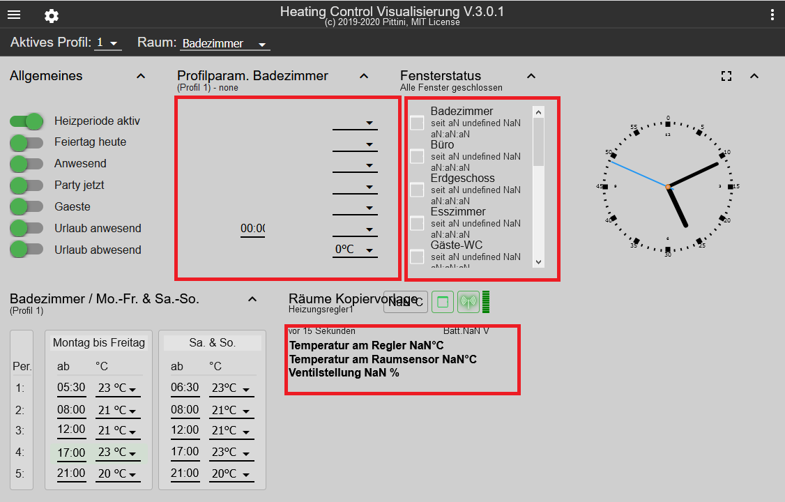Open the Aktives Profil dropdown
This screenshot has height=502, width=785.
(108, 43)
